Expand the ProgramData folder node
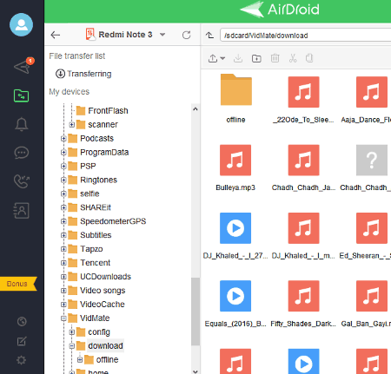Viewport: 391px width, 374px height. [63, 152]
